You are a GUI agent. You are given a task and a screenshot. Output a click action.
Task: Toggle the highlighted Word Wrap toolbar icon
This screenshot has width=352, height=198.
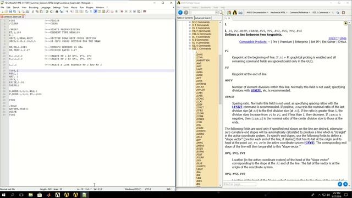pos(95,12)
